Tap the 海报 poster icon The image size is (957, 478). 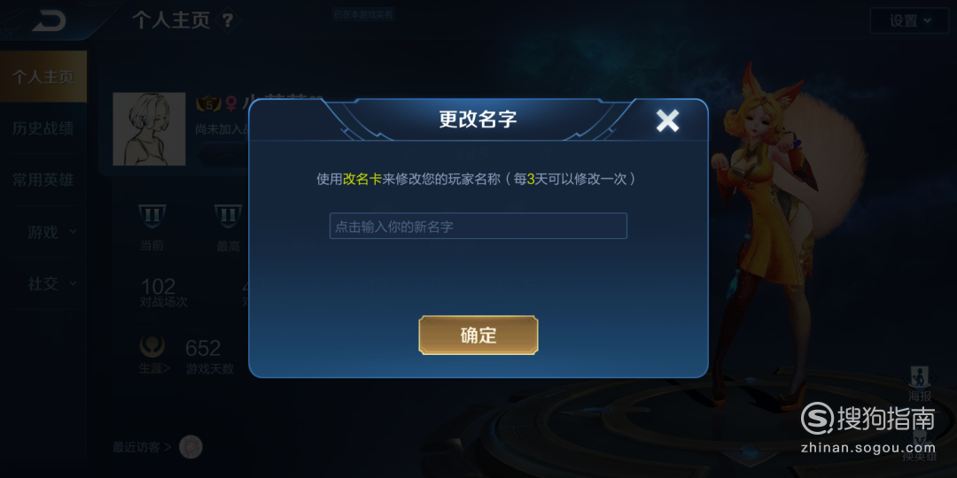coord(919,377)
